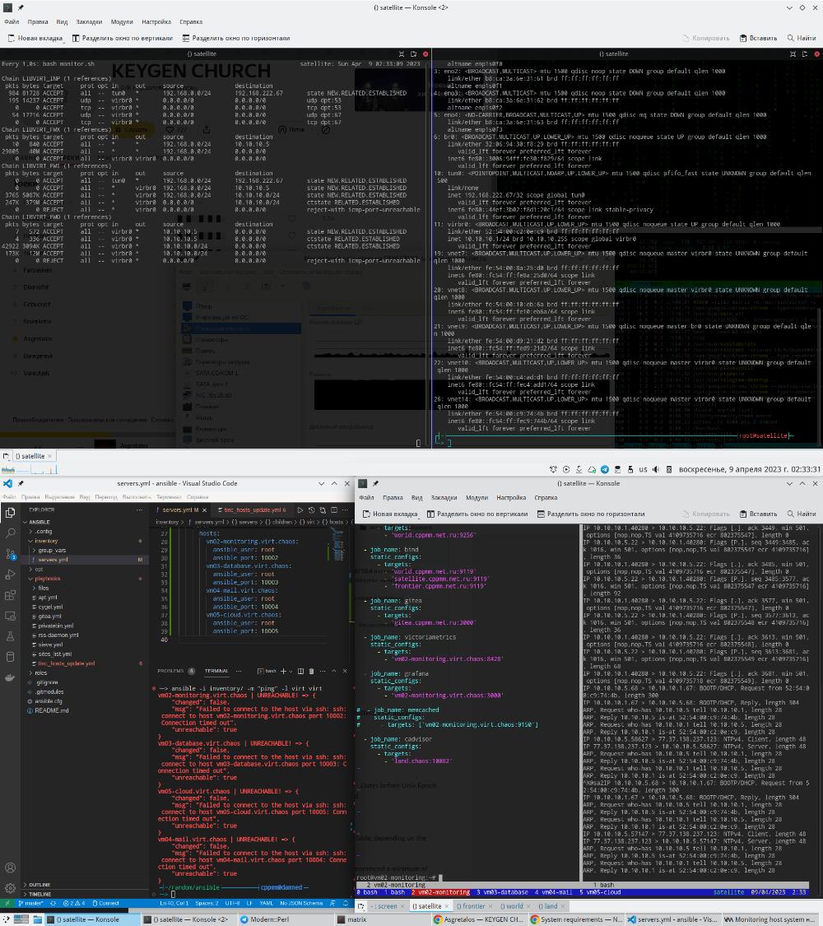Open the Source Control view in VS Code
The width and height of the screenshot is (823, 926).
click(x=10, y=554)
